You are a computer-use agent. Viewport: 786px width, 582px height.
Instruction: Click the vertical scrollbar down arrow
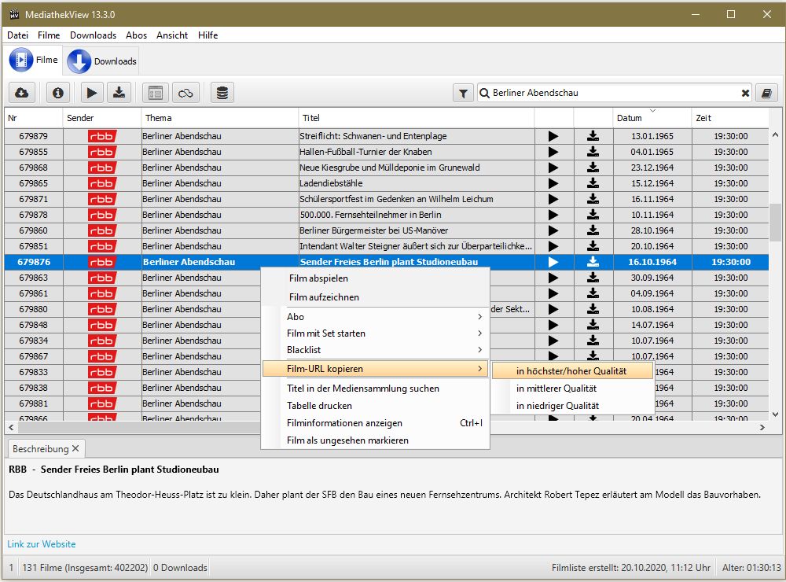pos(775,414)
